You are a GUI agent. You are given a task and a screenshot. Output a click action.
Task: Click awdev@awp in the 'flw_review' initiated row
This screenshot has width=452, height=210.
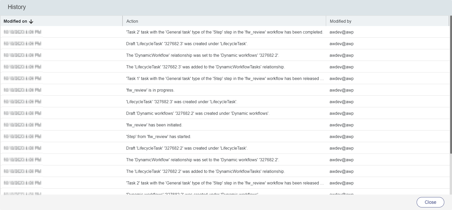click(x=341, y=125)
